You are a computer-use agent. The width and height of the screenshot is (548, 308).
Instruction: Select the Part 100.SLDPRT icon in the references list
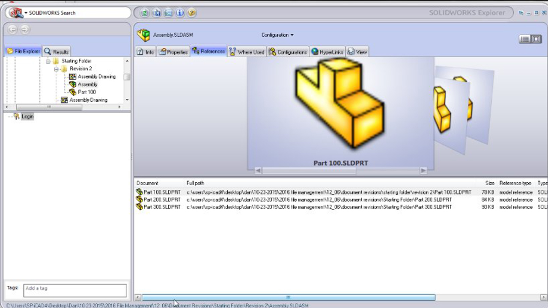tap(139, 192)
